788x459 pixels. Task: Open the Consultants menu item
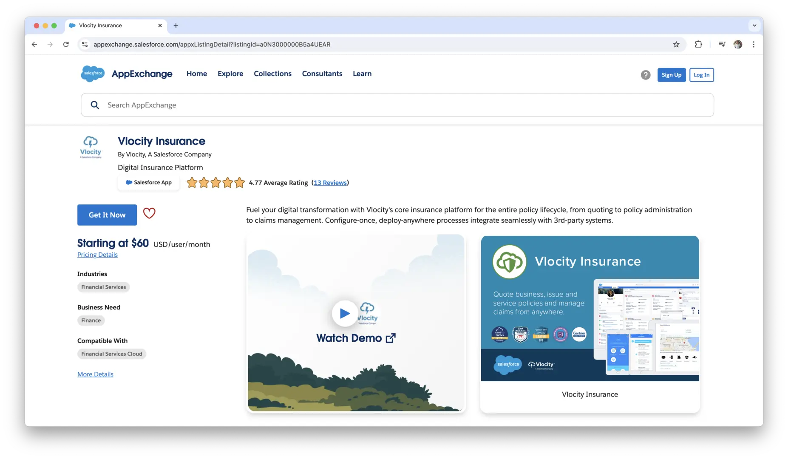[322, 74]
